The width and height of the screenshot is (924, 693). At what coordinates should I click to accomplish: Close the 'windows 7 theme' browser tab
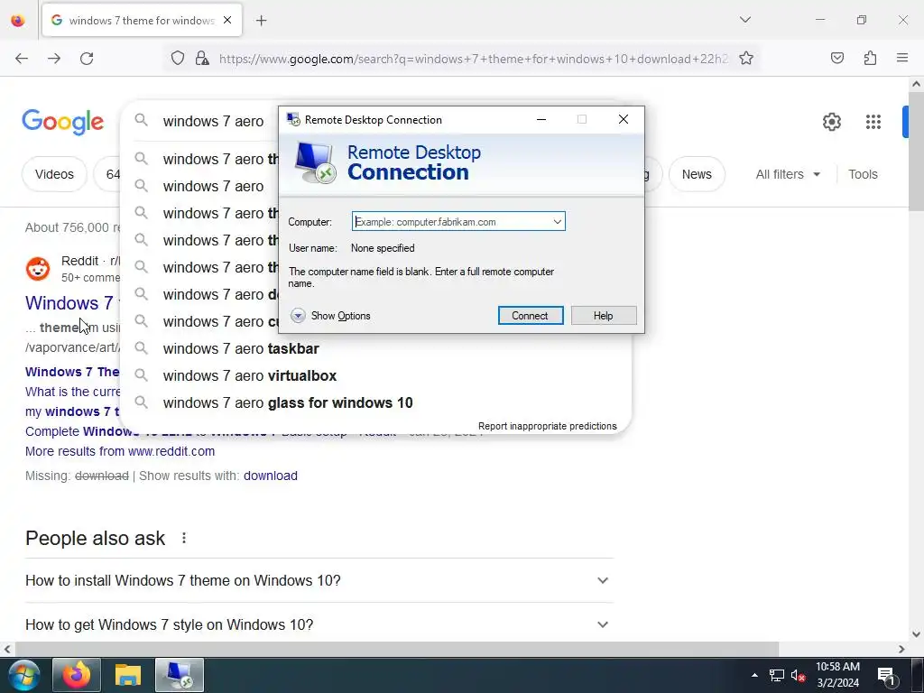[x=227, y=20]
